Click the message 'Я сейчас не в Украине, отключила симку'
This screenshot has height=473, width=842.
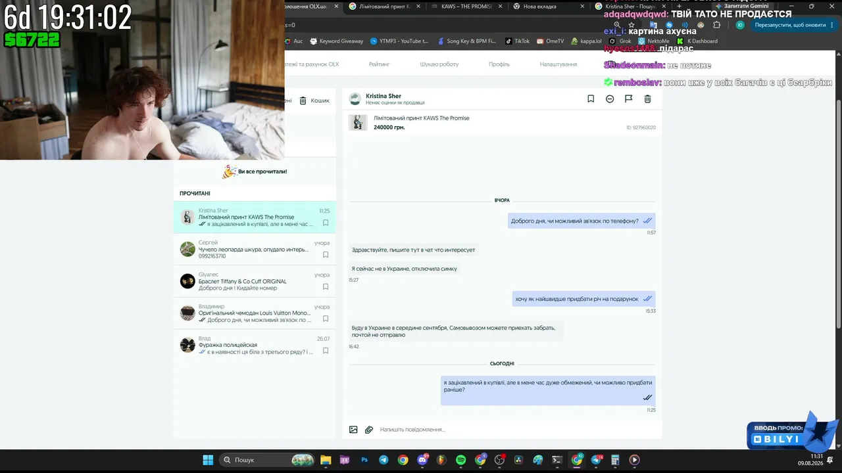[x=405, y=269]
